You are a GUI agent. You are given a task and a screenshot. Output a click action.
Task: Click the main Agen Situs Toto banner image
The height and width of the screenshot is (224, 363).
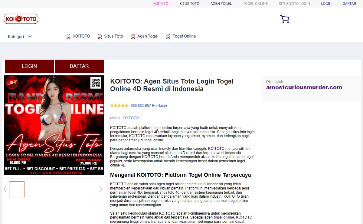54,125
